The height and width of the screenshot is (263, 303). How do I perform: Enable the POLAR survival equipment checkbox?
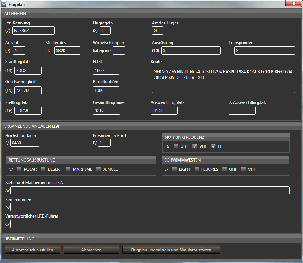19,169
